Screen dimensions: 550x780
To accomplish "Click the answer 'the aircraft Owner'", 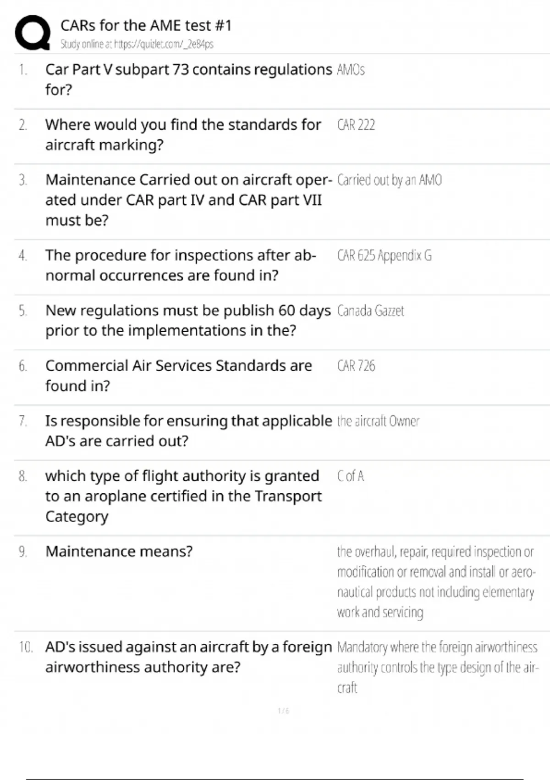I will coord(378,421).
